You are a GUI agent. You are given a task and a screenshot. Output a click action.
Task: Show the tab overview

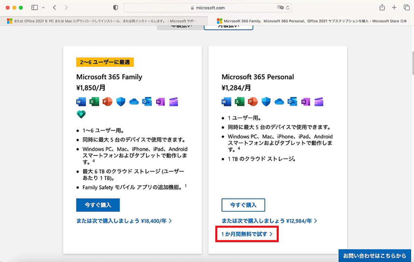point(406,7)
